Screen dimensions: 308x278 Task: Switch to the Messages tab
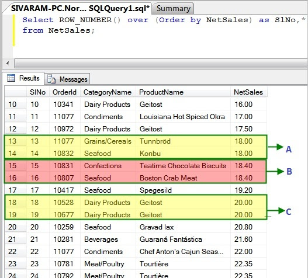(67, 79)
